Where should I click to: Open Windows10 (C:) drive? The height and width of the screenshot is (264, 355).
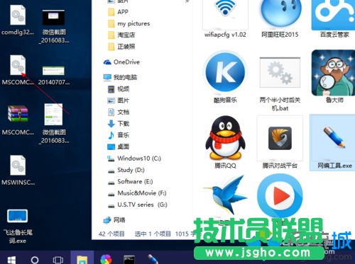click(134, 159)
